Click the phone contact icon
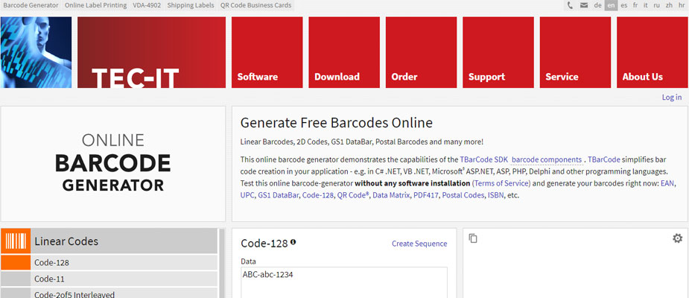The image size is (689, 298). click(x=571, y=5)
